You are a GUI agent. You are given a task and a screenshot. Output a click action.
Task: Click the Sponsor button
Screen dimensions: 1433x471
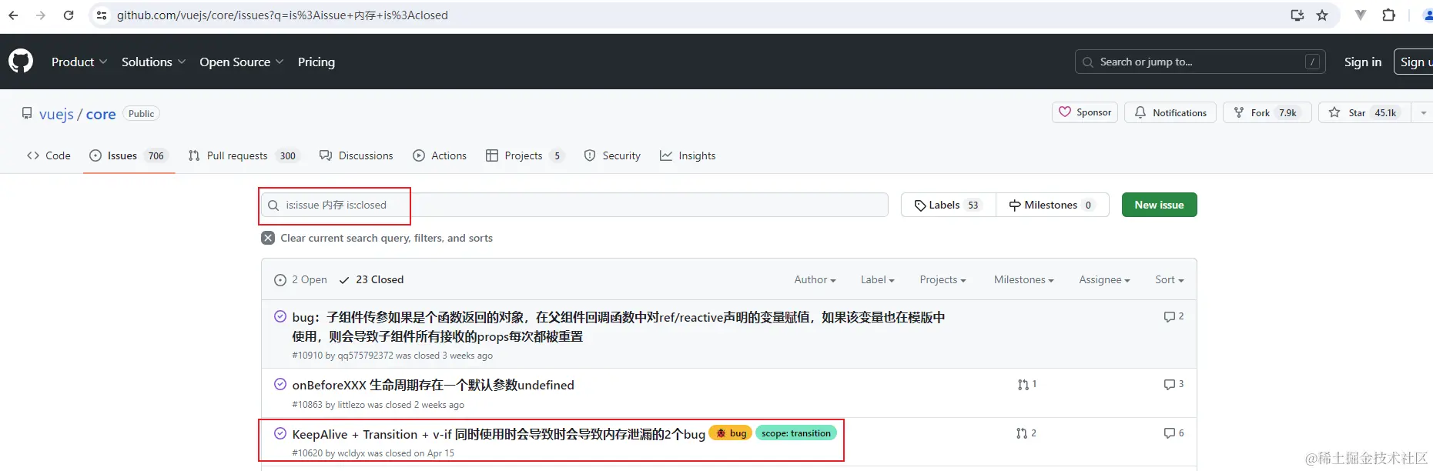pyautogui.click(x=1085, y=112)
